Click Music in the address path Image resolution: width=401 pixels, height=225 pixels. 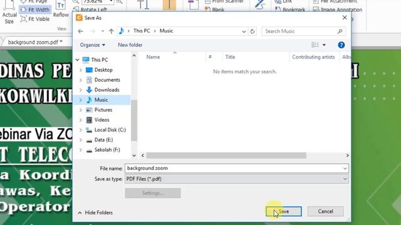(x=166, y=31)
